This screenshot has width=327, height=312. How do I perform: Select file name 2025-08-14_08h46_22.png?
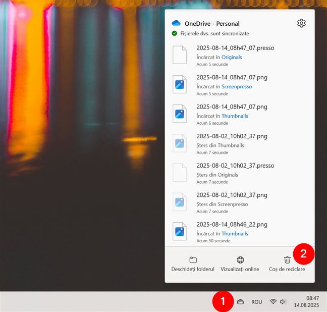coord(232,225)
